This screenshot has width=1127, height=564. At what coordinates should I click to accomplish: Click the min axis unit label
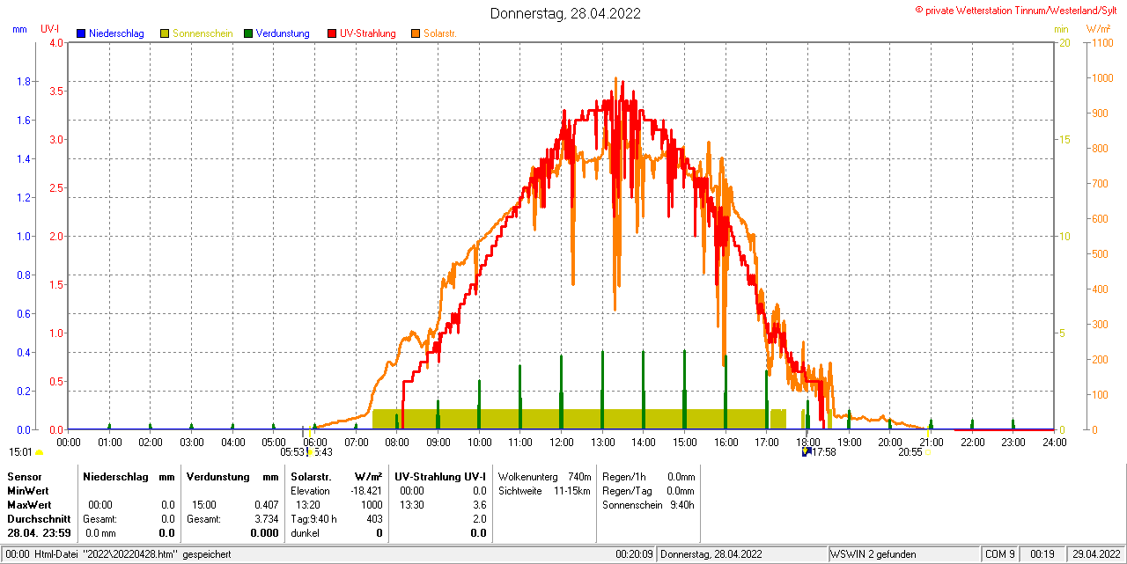point(1061,29)
